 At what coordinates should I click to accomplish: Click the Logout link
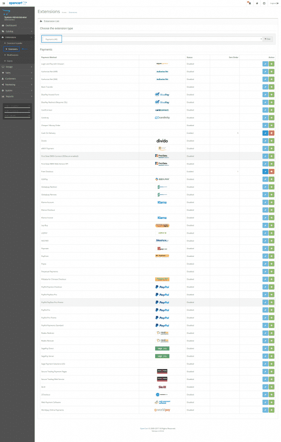(273, 3)
